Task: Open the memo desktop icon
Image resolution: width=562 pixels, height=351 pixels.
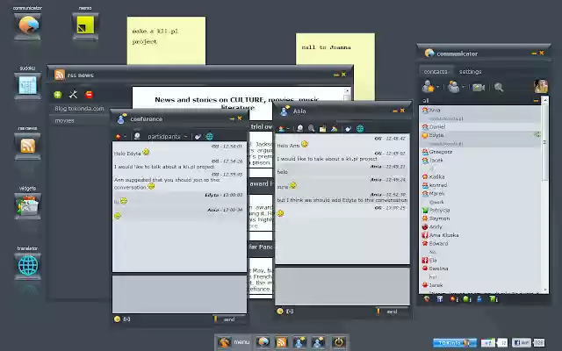Action: (85, 26)
